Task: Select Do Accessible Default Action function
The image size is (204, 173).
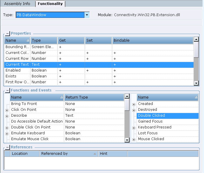Action: (37, 121)
